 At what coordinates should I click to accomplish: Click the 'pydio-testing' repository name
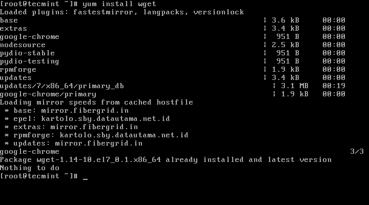coord(29,61)
